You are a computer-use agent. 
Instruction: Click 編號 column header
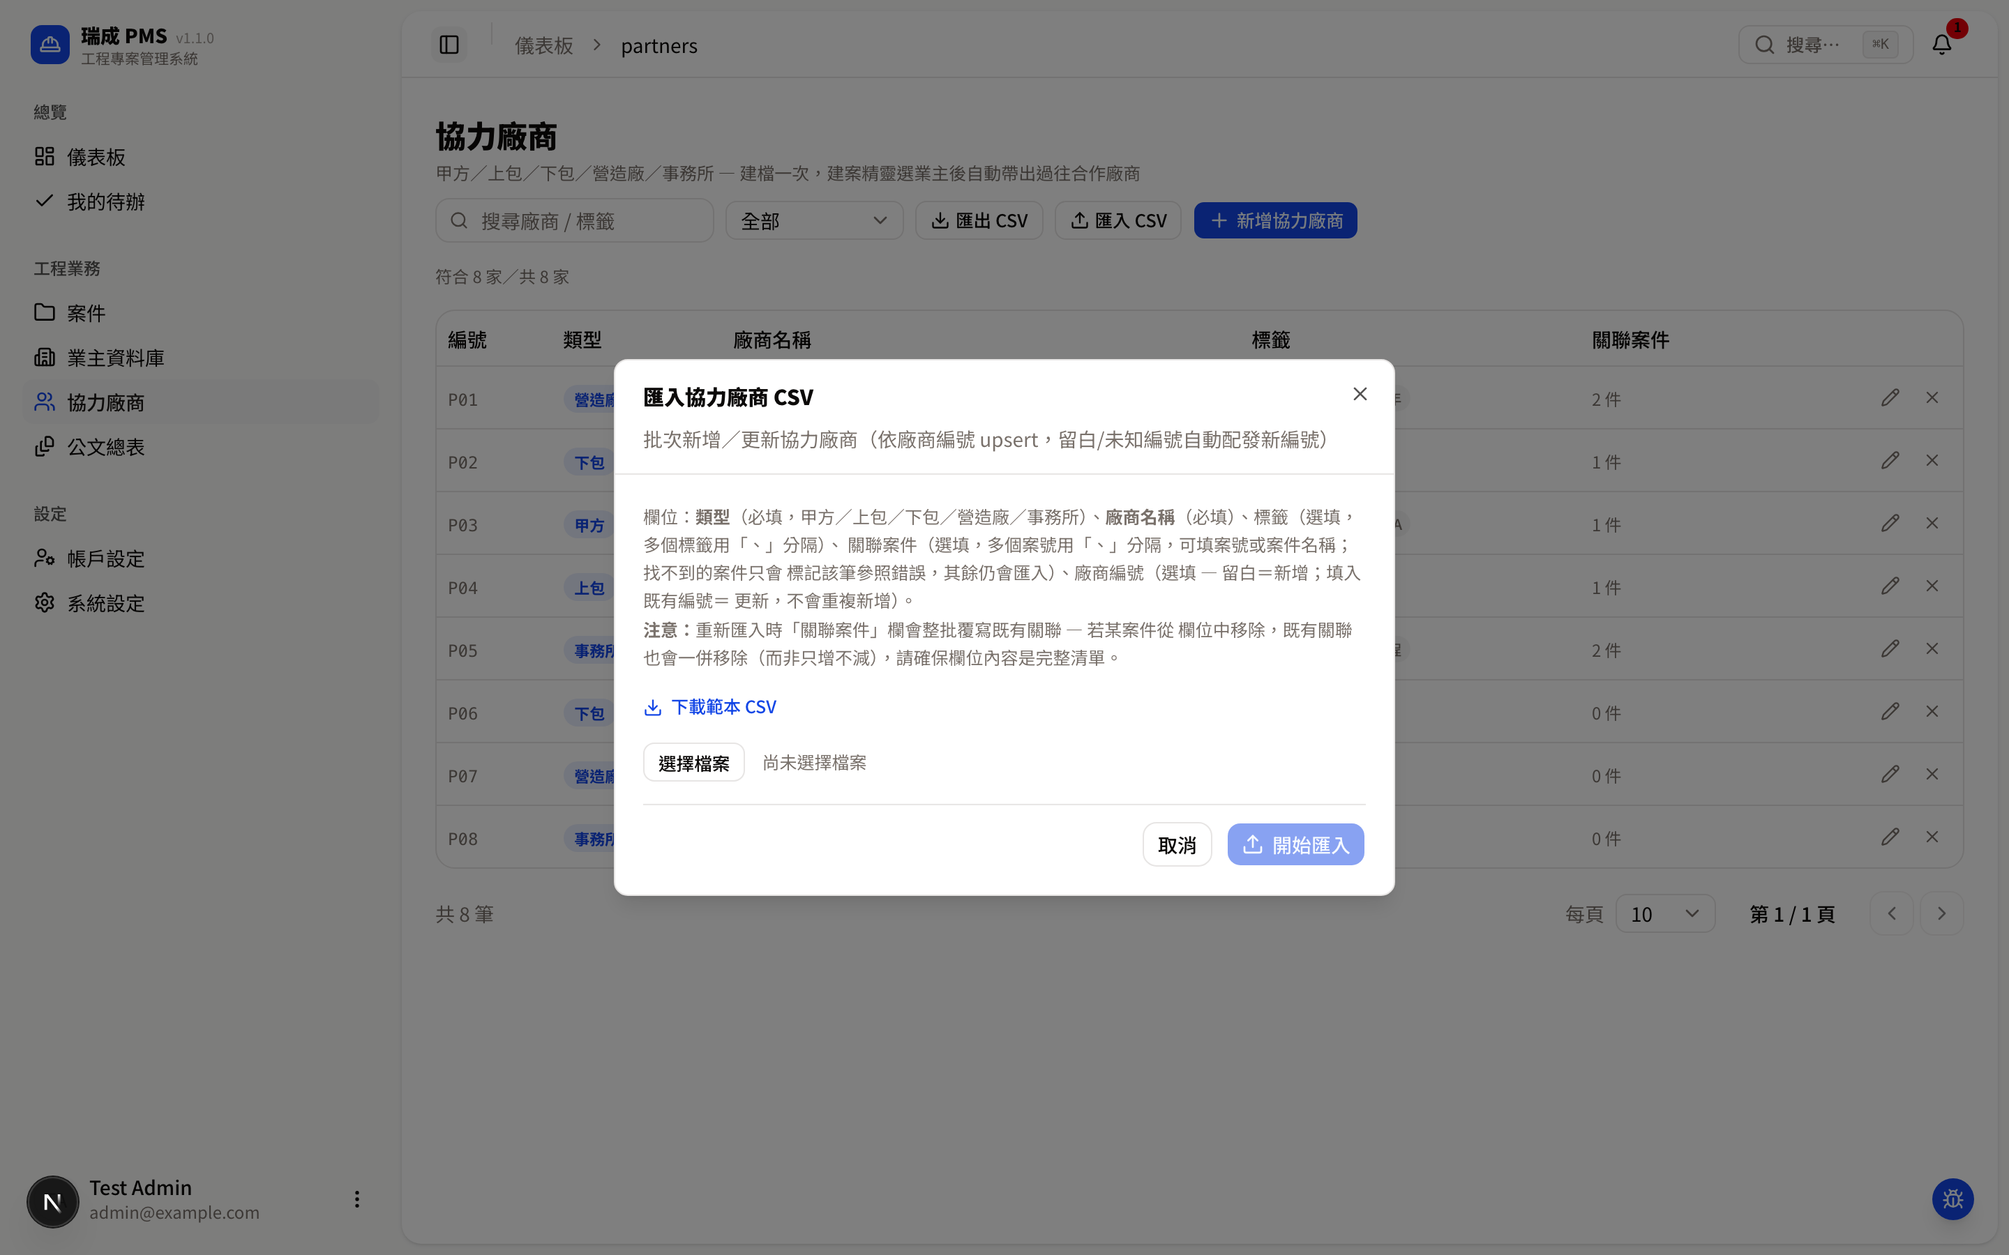467,340
